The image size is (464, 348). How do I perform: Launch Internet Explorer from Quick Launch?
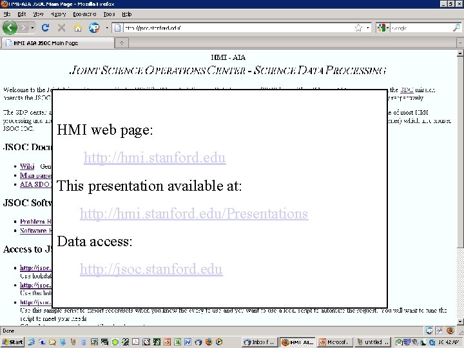pyautogui.click(x=32, y=342)
